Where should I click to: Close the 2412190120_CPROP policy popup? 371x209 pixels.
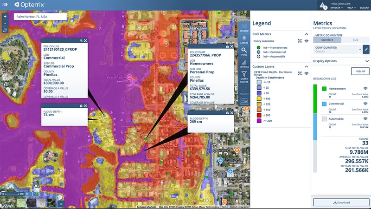pyautogui.click(x=85, y=41)
